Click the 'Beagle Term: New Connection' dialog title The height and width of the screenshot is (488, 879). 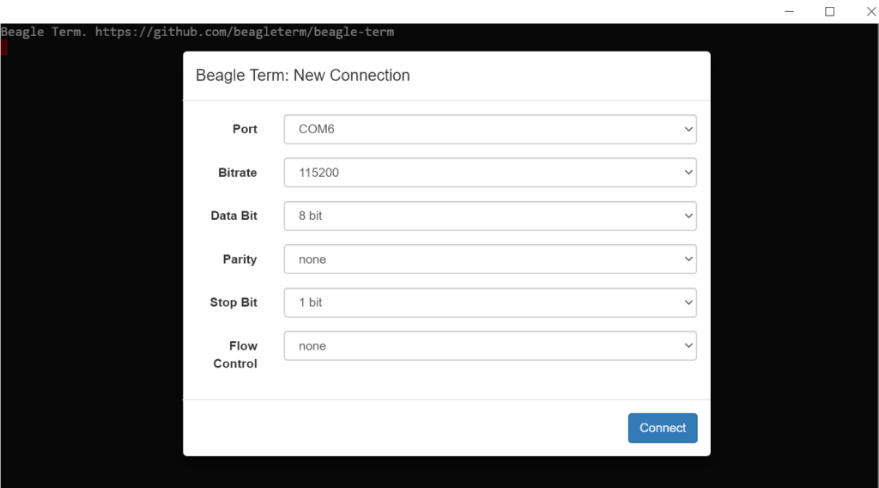click(303, 76)
